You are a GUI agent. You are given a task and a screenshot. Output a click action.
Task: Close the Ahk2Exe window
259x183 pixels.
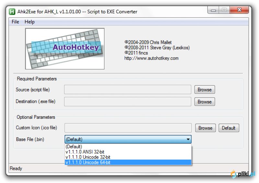[239, 10]
